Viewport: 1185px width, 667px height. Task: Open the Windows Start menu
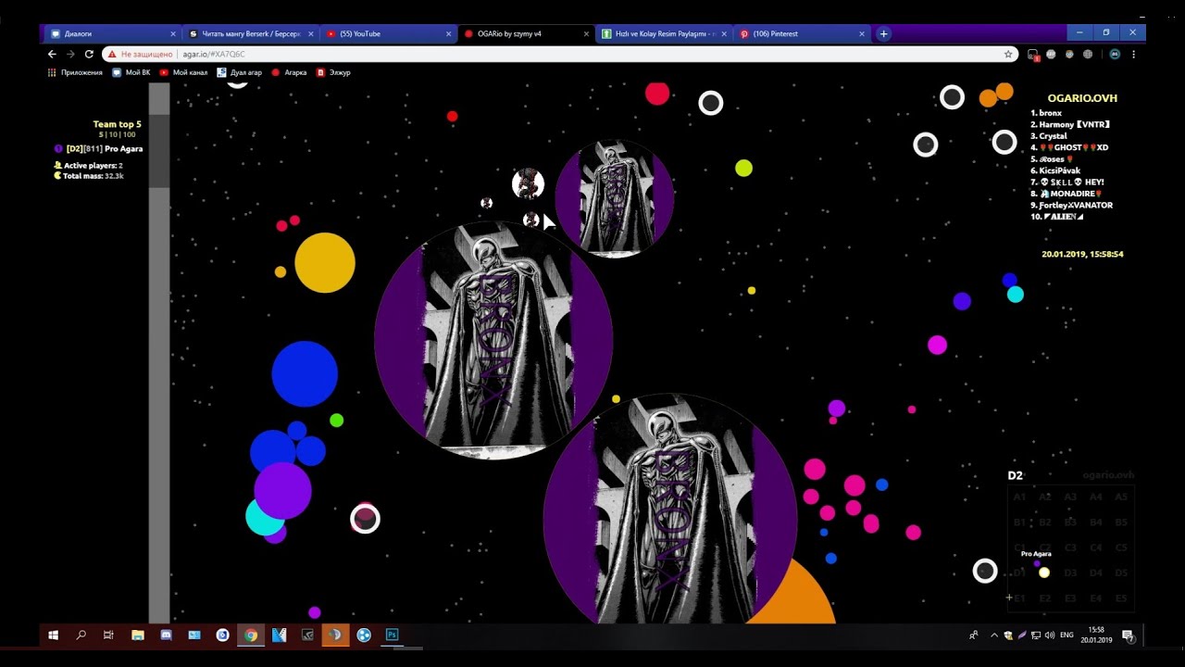coord(53,636)
